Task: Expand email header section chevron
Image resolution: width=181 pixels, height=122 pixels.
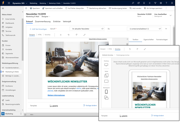Action: click(166, 29)
